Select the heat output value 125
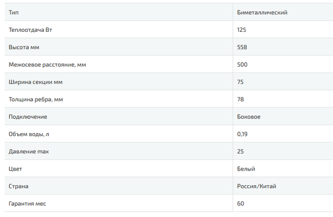Image resolution: width=333 pixels, height=217 pixels. pos(241,30)
